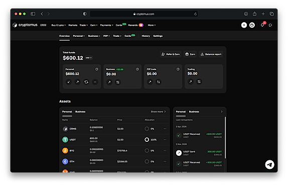
Task: Click the transfer icon in Business card
Action: [x=118, y=82]
